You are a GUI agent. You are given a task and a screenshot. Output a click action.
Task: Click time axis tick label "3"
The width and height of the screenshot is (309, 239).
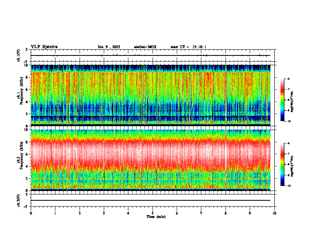(x=104, y=213)
